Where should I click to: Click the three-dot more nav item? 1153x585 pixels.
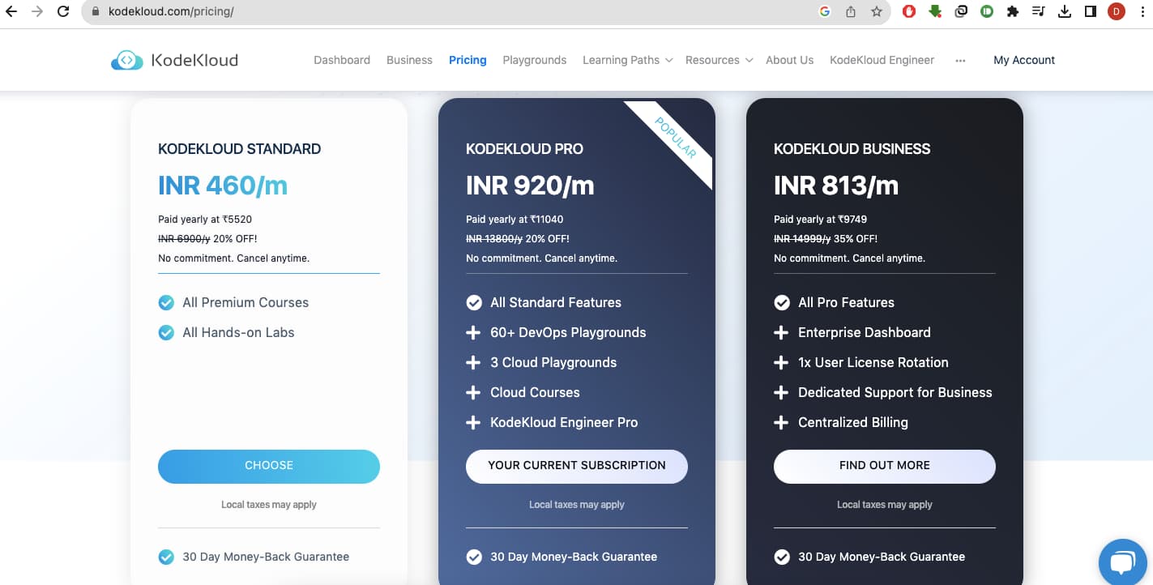pyautogui.click(x=960, y=60)
